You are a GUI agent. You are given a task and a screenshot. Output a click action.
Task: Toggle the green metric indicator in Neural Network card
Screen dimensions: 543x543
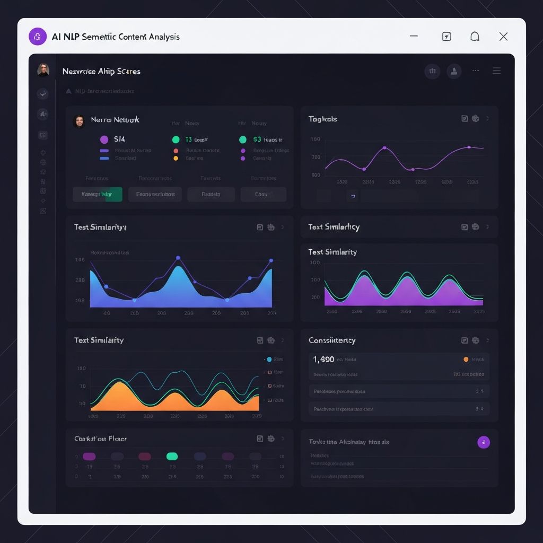[175, 139]
